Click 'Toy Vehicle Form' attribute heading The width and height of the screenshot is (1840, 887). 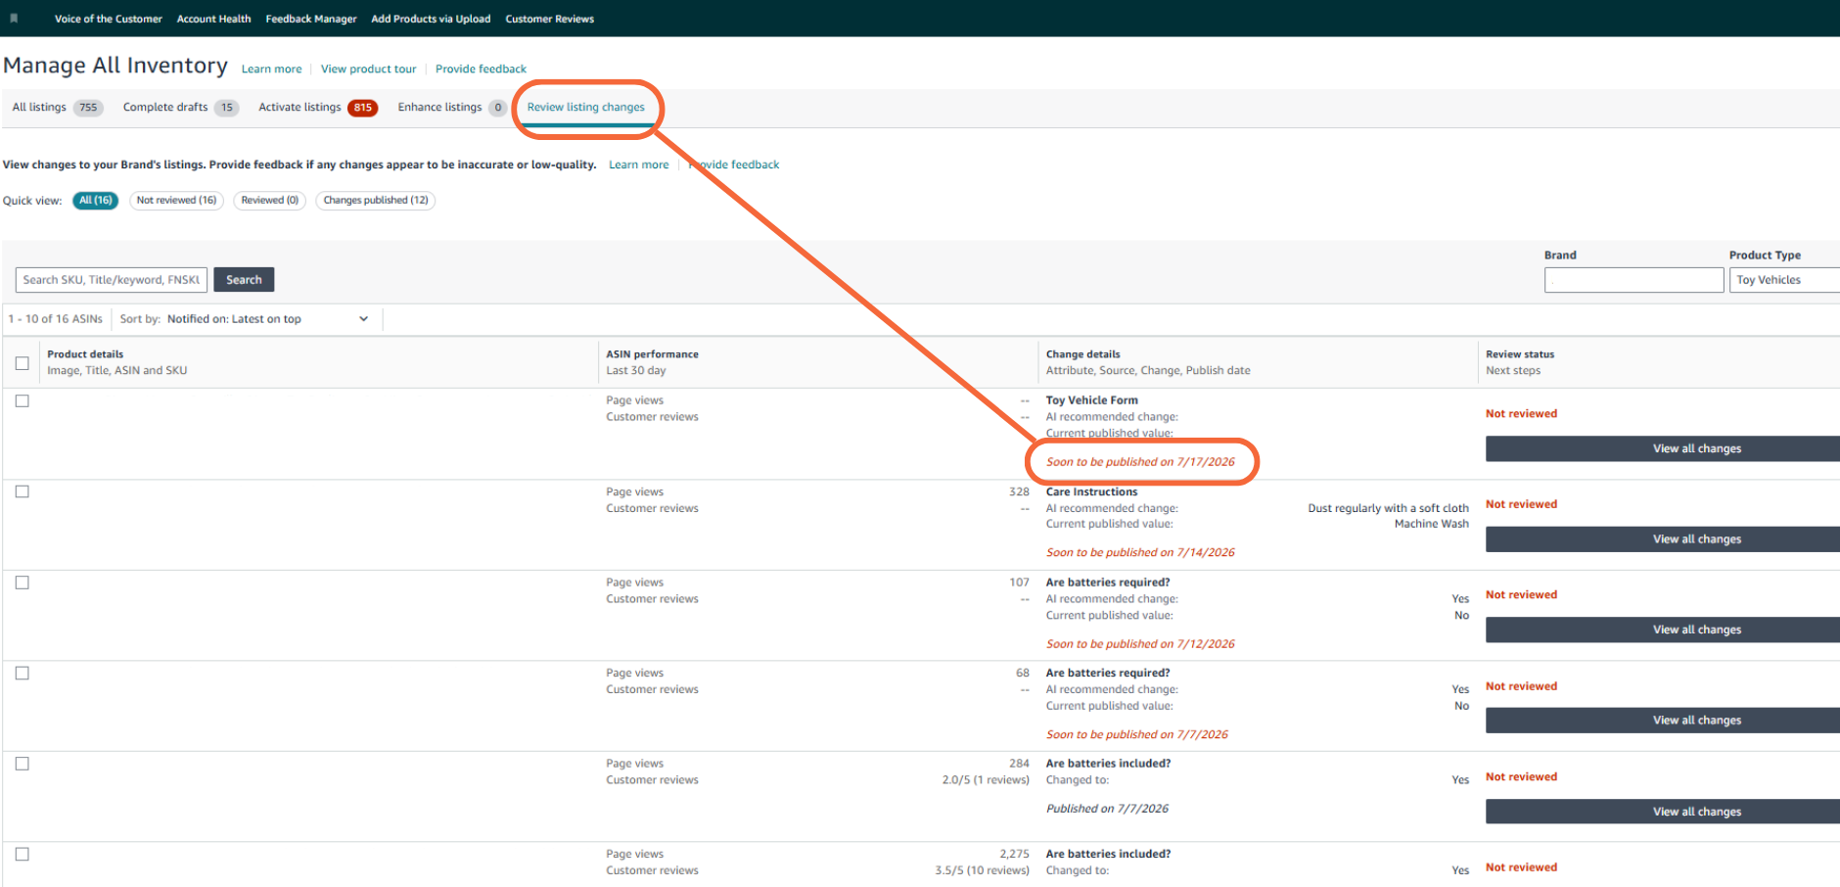(x=1091, y=400)
